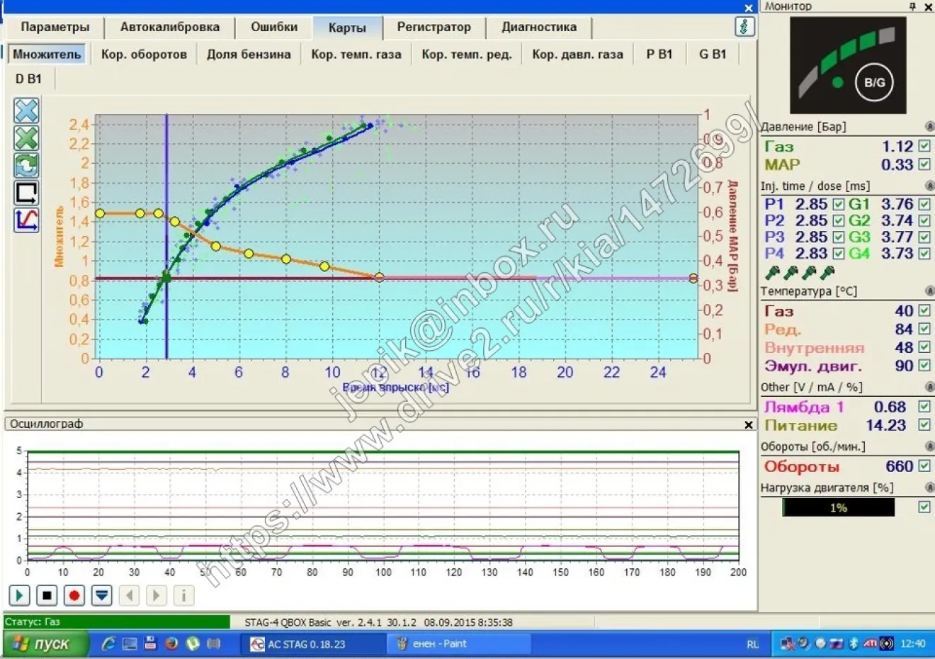935x659 pixels.
Task: Collapse the Температура [°C] section
Action: coord(929,291)
